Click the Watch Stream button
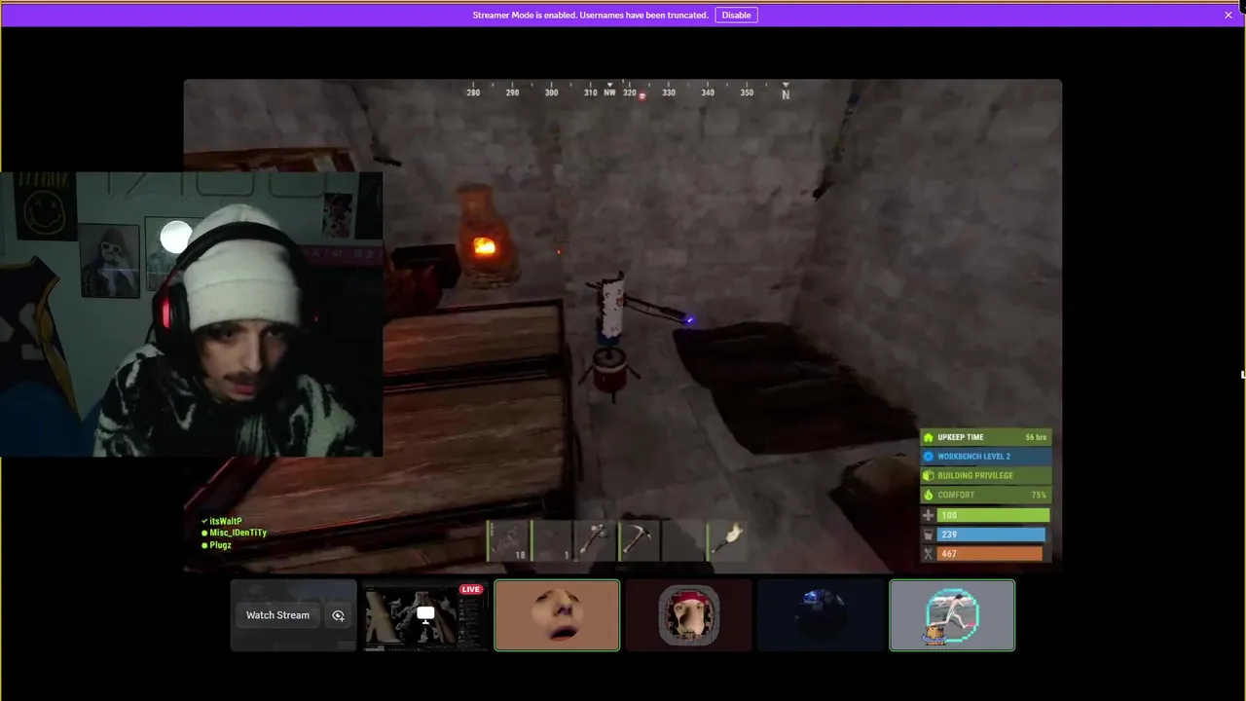This screenshot has height=701, width=1246. pyautogui.click(x=277, y=615)
